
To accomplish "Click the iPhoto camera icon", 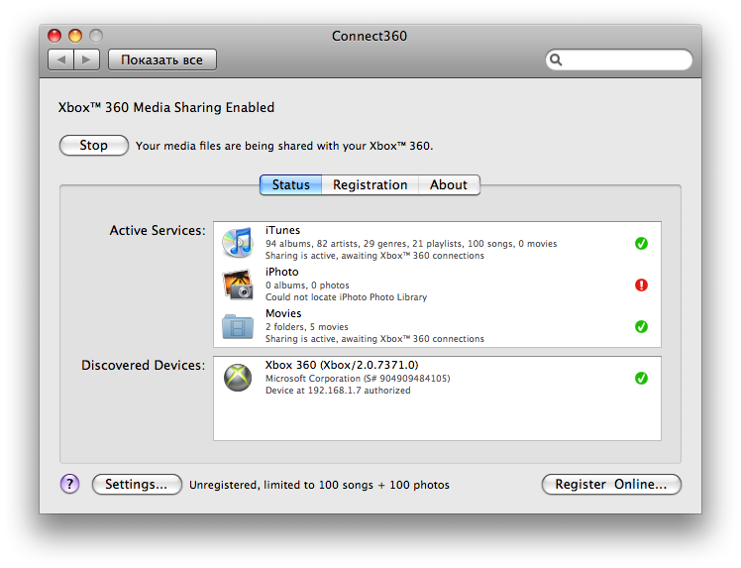I will (238, 284).
